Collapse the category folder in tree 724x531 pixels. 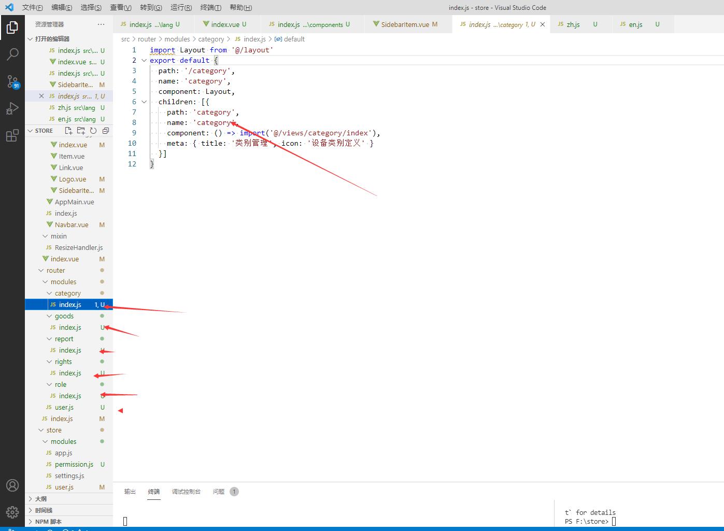pos(69,293)
